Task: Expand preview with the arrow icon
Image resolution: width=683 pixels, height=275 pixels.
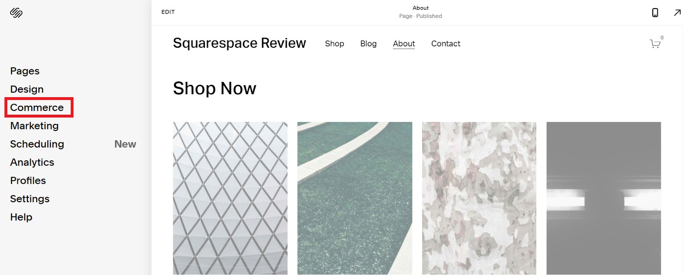Action: [677, 12]
